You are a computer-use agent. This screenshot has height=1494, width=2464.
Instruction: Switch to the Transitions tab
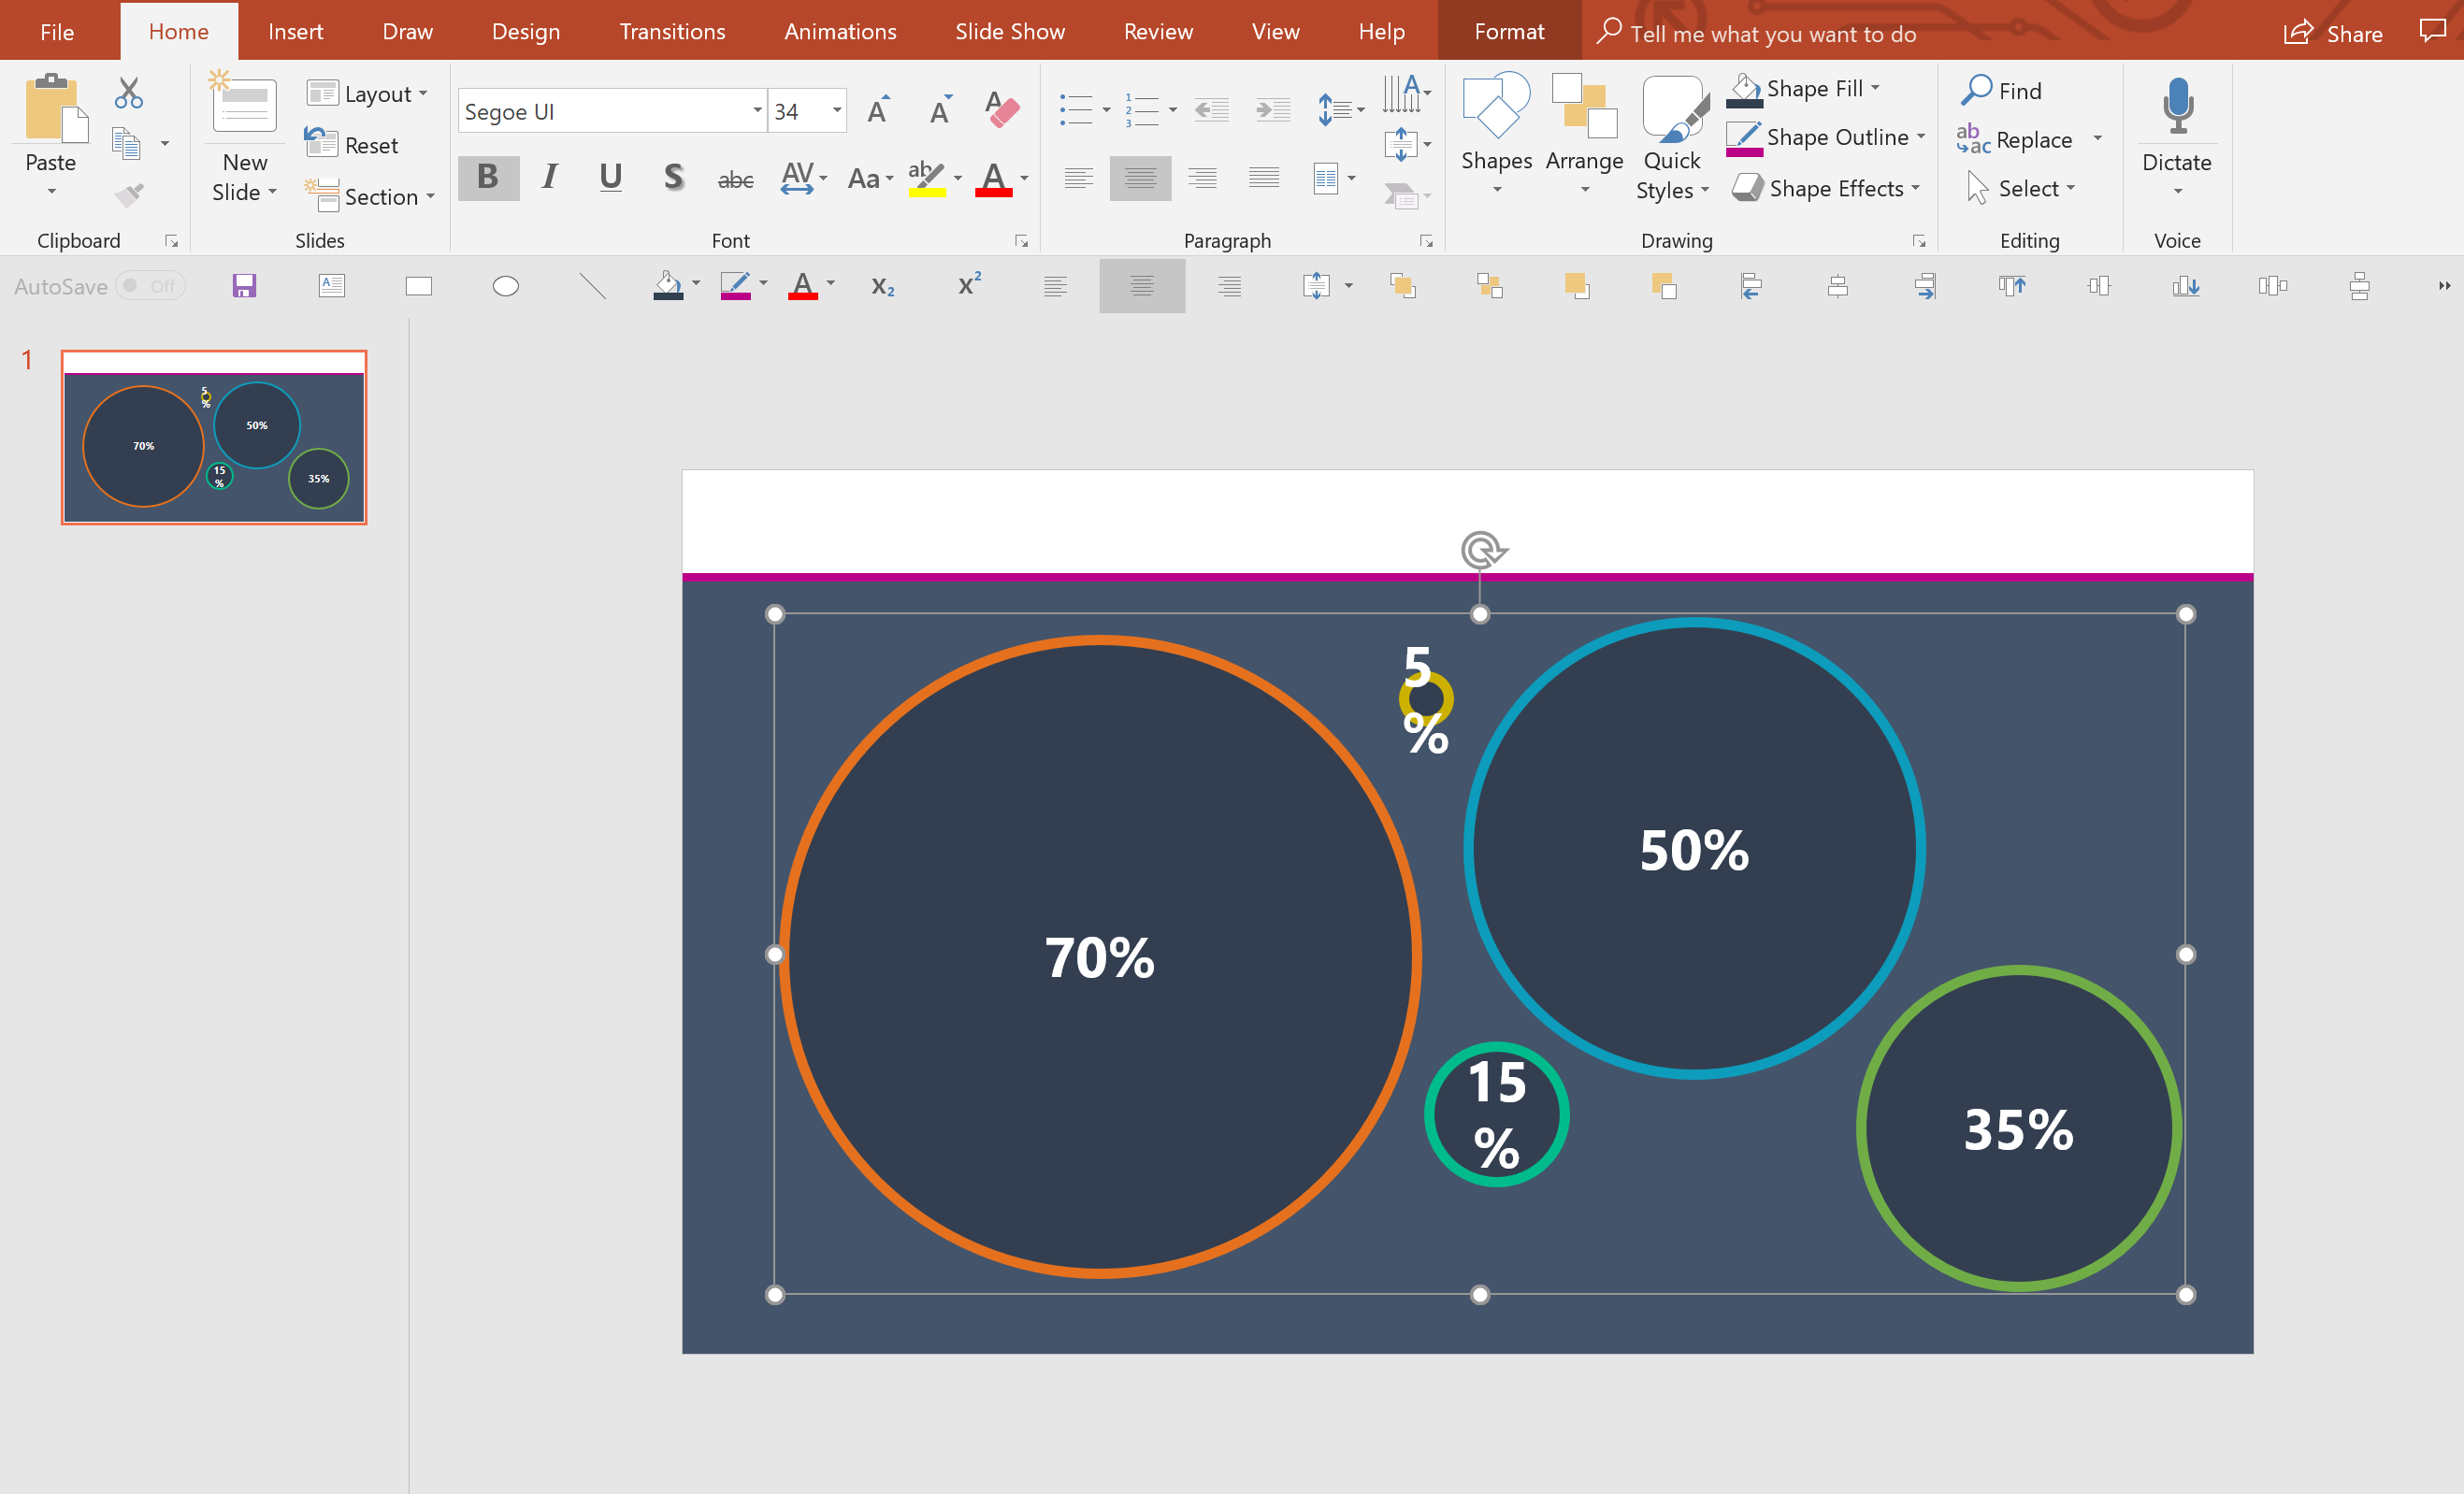click(x=672, y=31)
